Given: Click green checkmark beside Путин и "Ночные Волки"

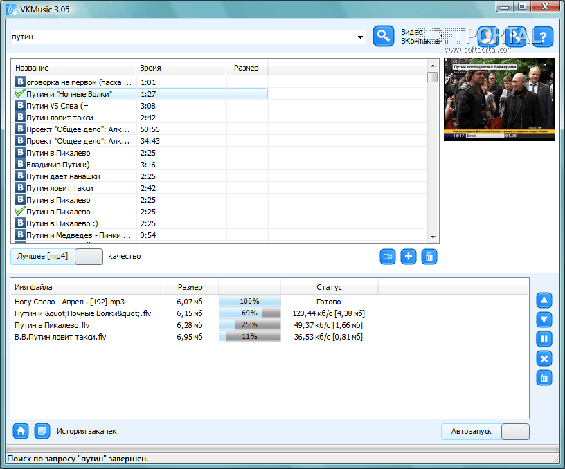Looking at the screenshot, I should 20,93.
